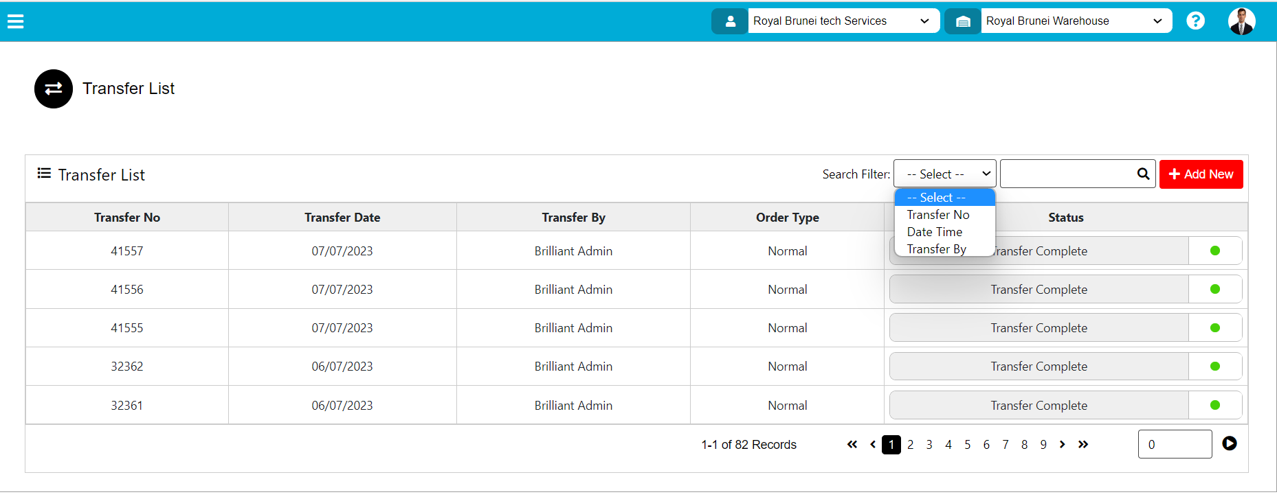Go to page 5 of records

[967, 445]
